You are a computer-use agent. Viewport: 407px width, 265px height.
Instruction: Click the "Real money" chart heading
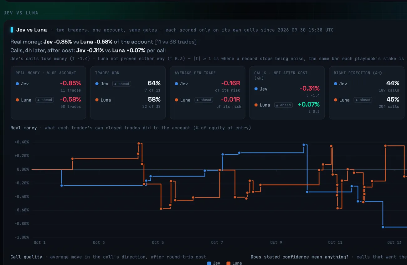pyautogui.click(x=23, y=128)
